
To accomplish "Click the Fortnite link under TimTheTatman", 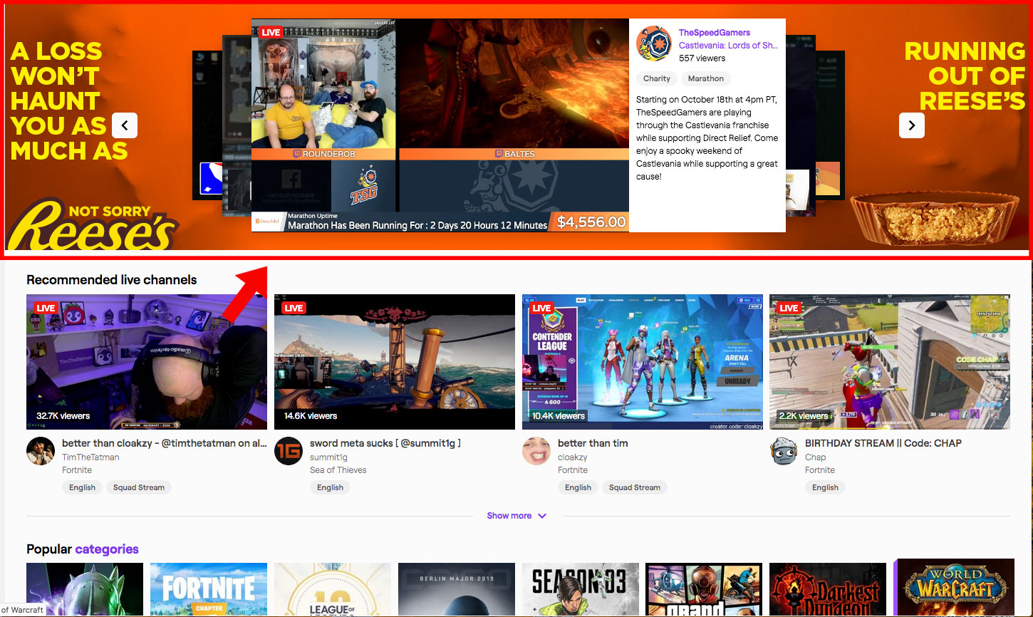I will tap(77, 470).
